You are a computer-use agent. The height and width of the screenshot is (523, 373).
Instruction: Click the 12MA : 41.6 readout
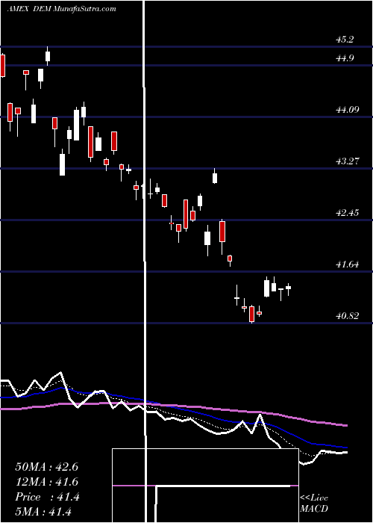[x=46, y=482]
